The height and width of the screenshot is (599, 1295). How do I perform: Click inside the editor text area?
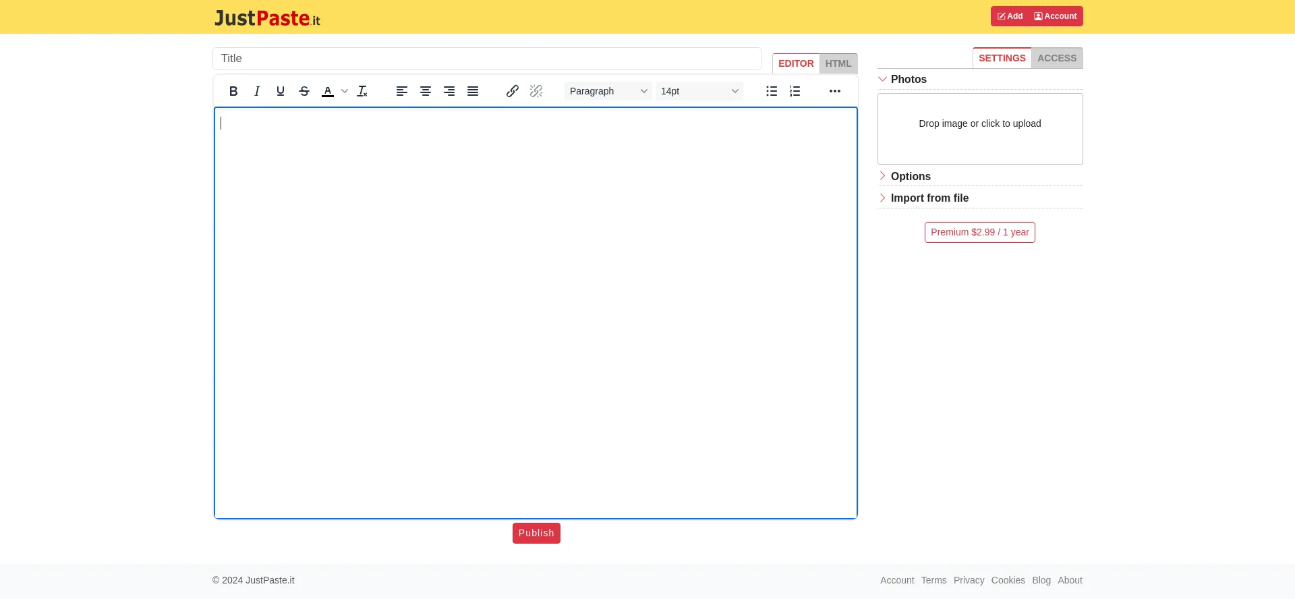536,313
